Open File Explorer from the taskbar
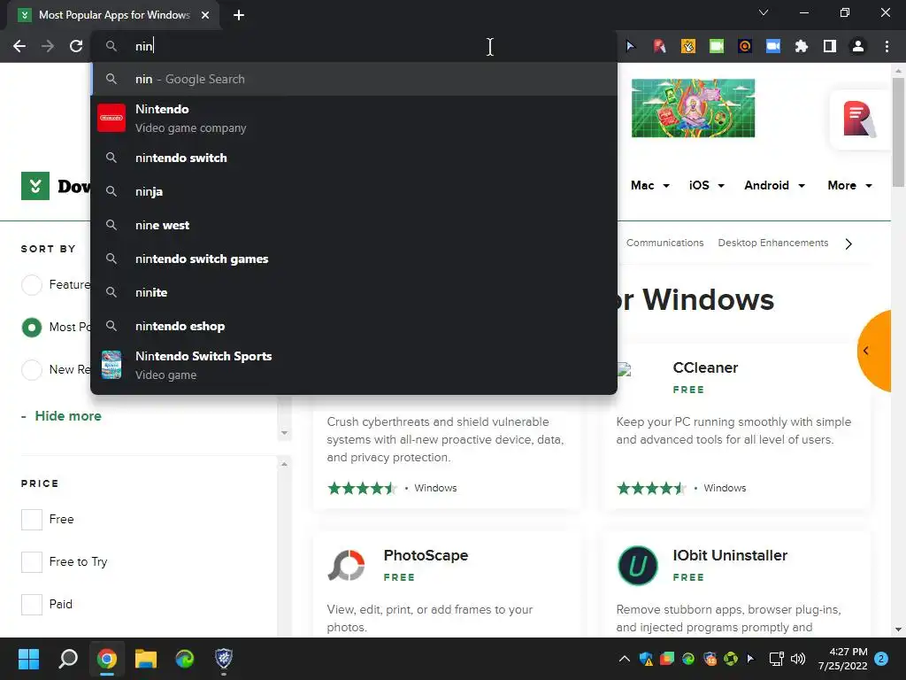The width and height of the screenshot is (906, 680). [x=146, y=659]
